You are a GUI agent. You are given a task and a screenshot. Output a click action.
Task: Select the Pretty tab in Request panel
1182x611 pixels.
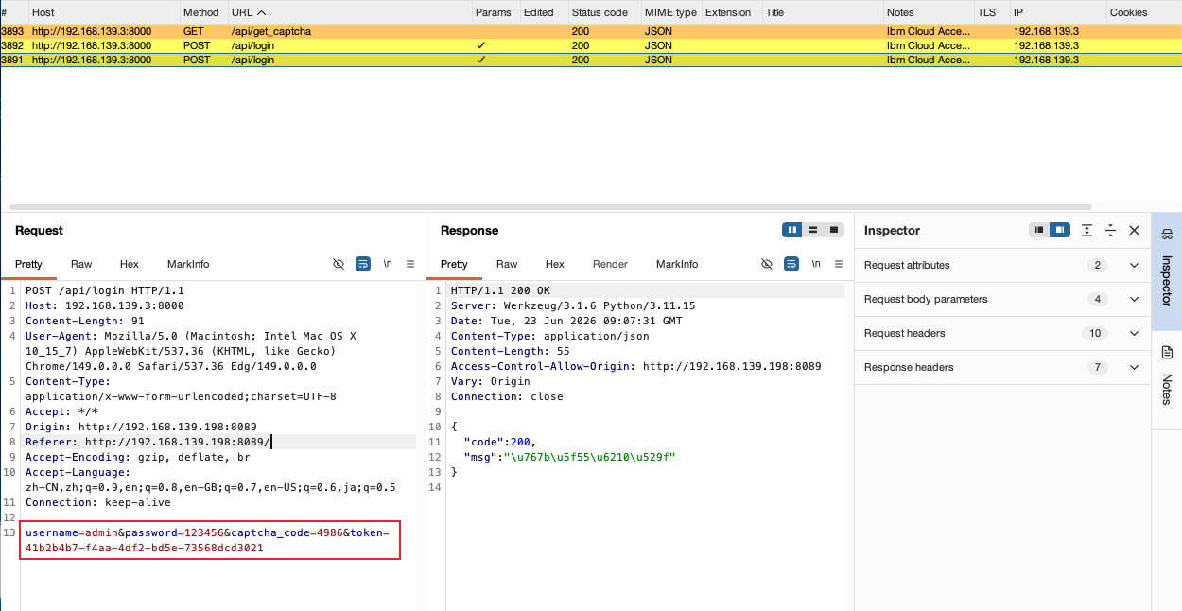pos(28,264)
